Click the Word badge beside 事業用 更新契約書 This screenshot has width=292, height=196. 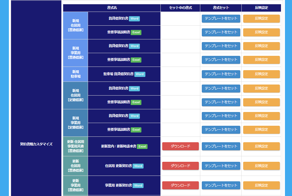coord(138,186)
